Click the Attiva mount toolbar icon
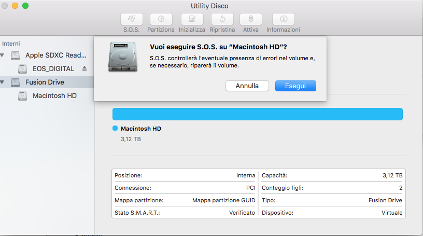This screenshot has width=423, height=236. point(251,19)
